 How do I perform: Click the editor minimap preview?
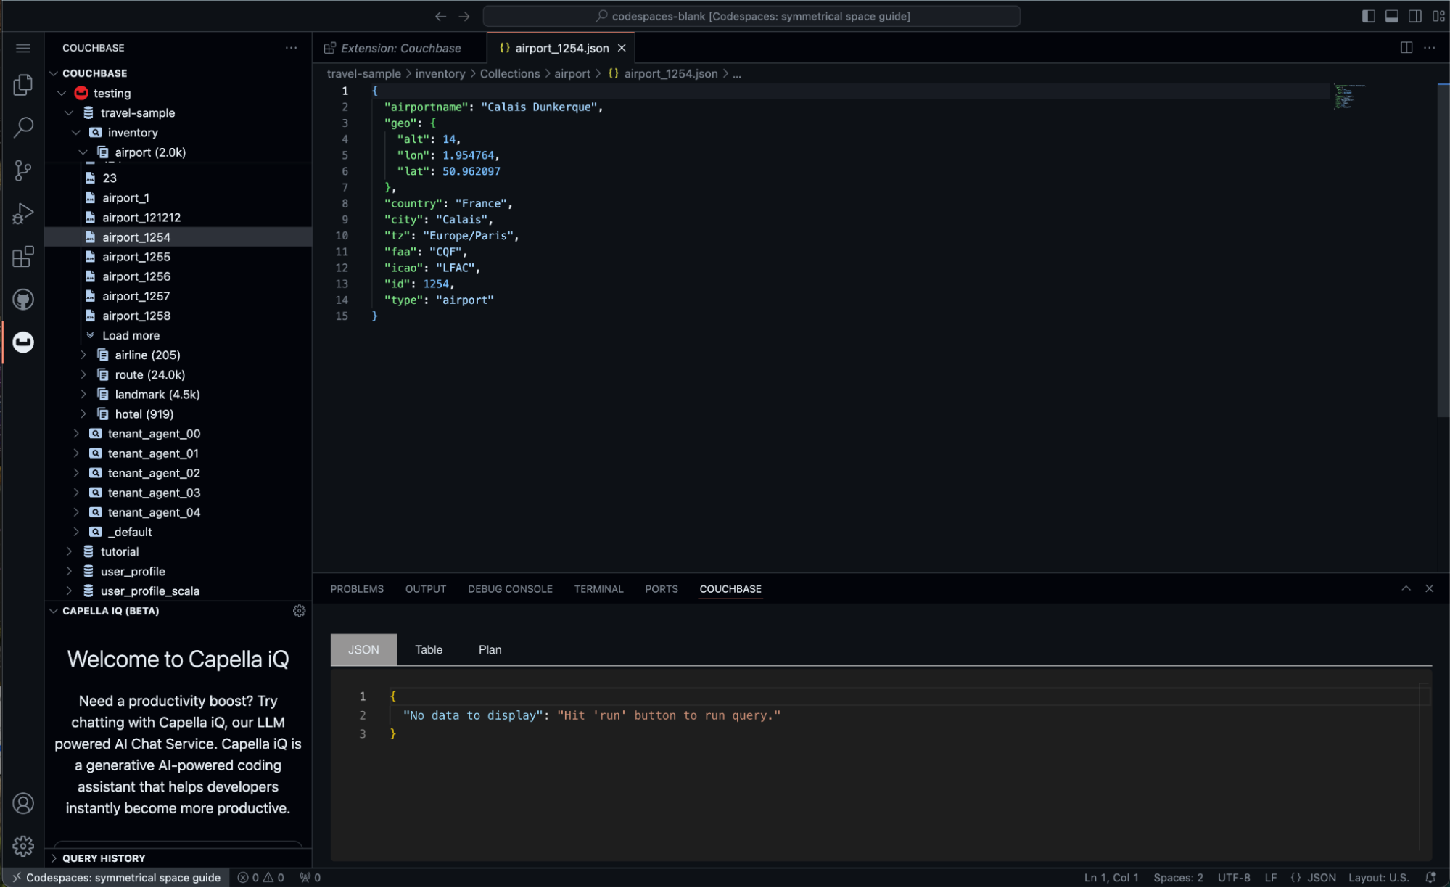[1349, 96]
